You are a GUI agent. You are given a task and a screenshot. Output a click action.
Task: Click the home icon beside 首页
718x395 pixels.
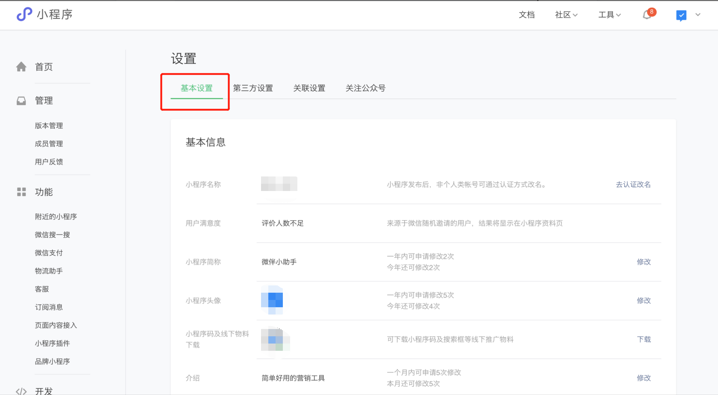(21, 67)
